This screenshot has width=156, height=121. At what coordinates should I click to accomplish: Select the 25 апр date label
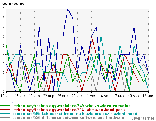(63, 96)
